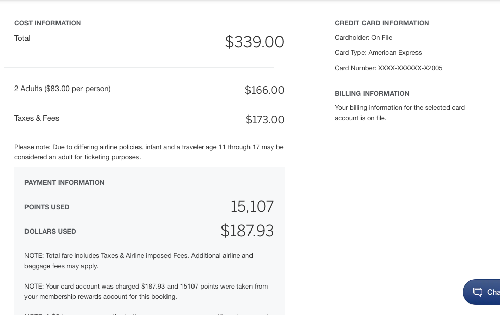The image size is (500, 315).
Task: Click the Billing Information heading
Action: point(372,94)
